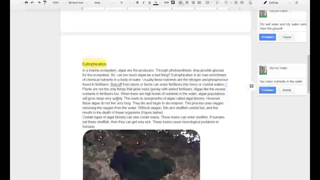
Task: Post the 'too many nutrients' comment
Action: 267,90
